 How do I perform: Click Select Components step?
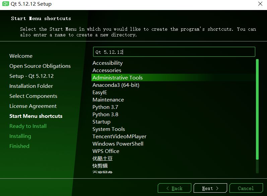point(34,96)
